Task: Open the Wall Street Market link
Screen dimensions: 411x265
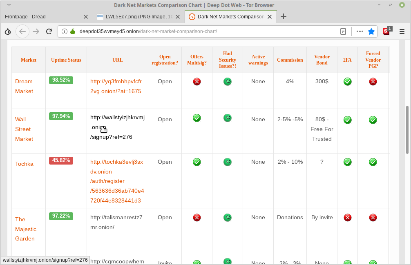Action: point(24,129)
